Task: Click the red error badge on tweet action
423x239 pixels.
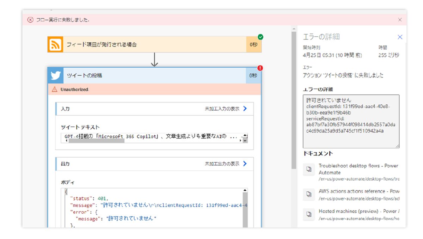Action: click(x=260, y=68)
